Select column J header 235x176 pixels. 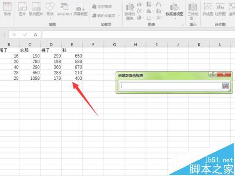coord(178,45)
